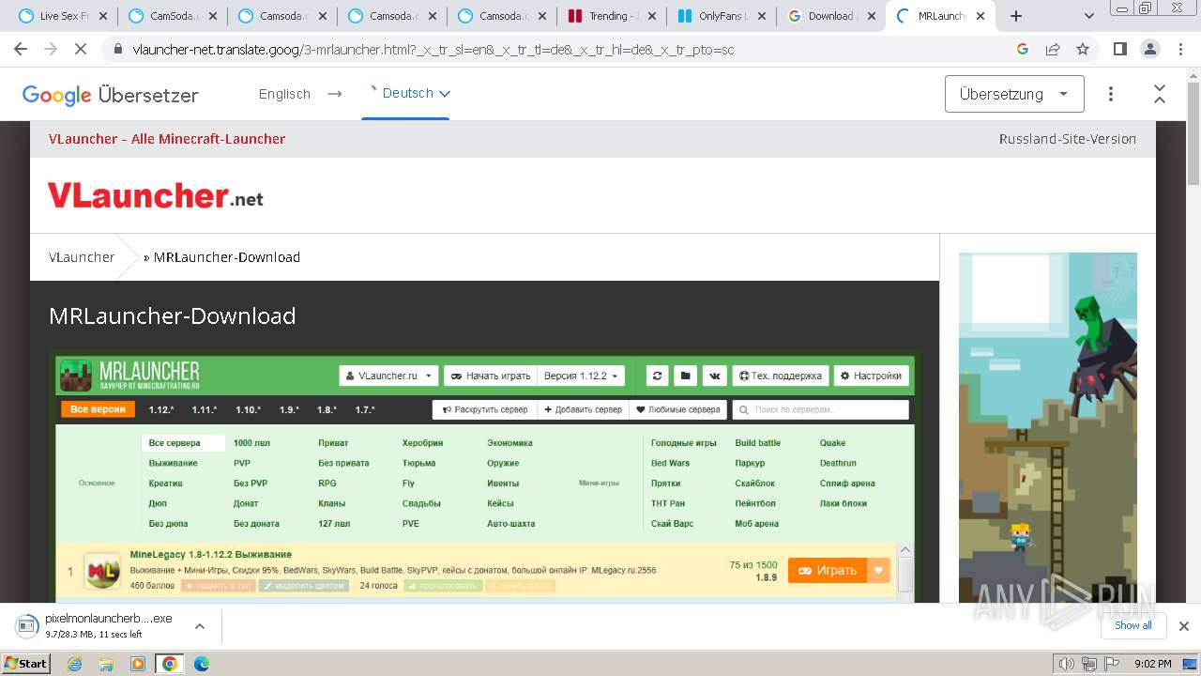Bookmark this page with the star icon

point(1083,49)
